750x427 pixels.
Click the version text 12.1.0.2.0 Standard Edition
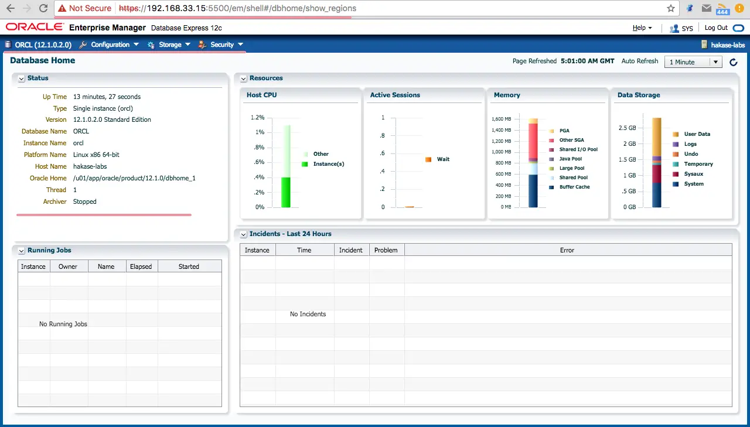pos(112,119)
